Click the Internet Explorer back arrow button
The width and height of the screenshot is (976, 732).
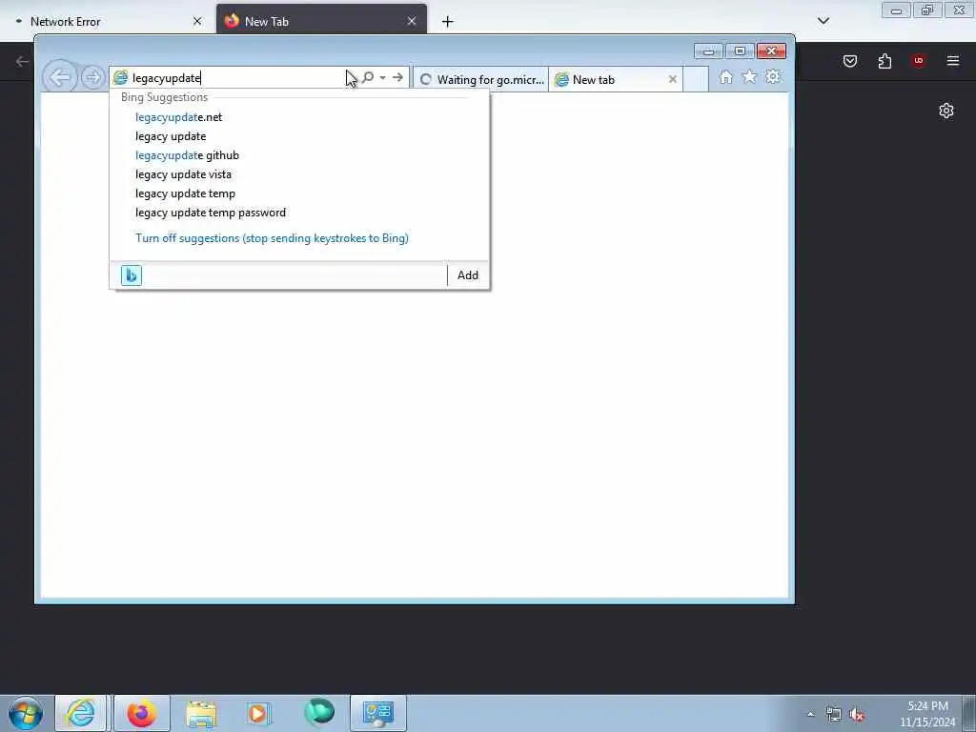pyautogui.click(x=60, y=78)
